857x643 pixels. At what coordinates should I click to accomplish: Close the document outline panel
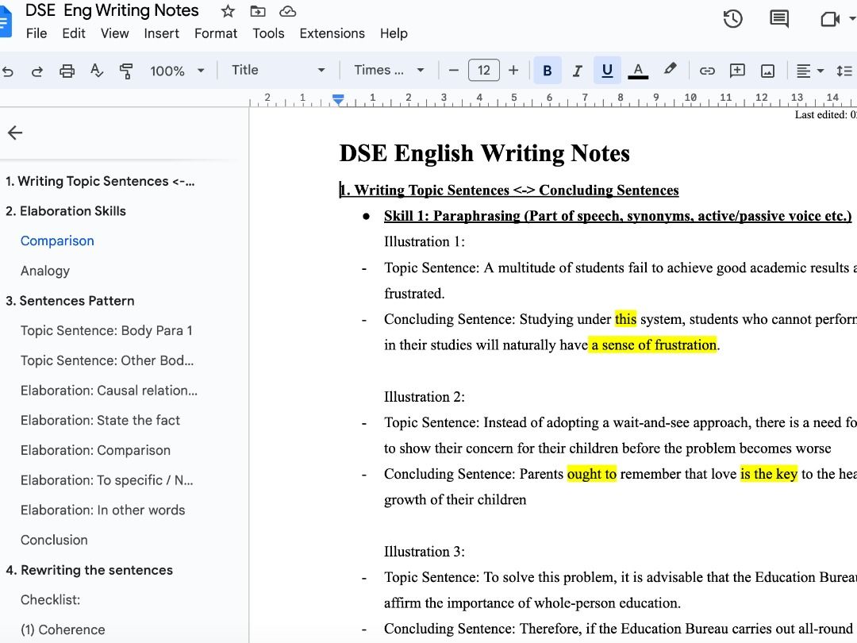(15, 133)
